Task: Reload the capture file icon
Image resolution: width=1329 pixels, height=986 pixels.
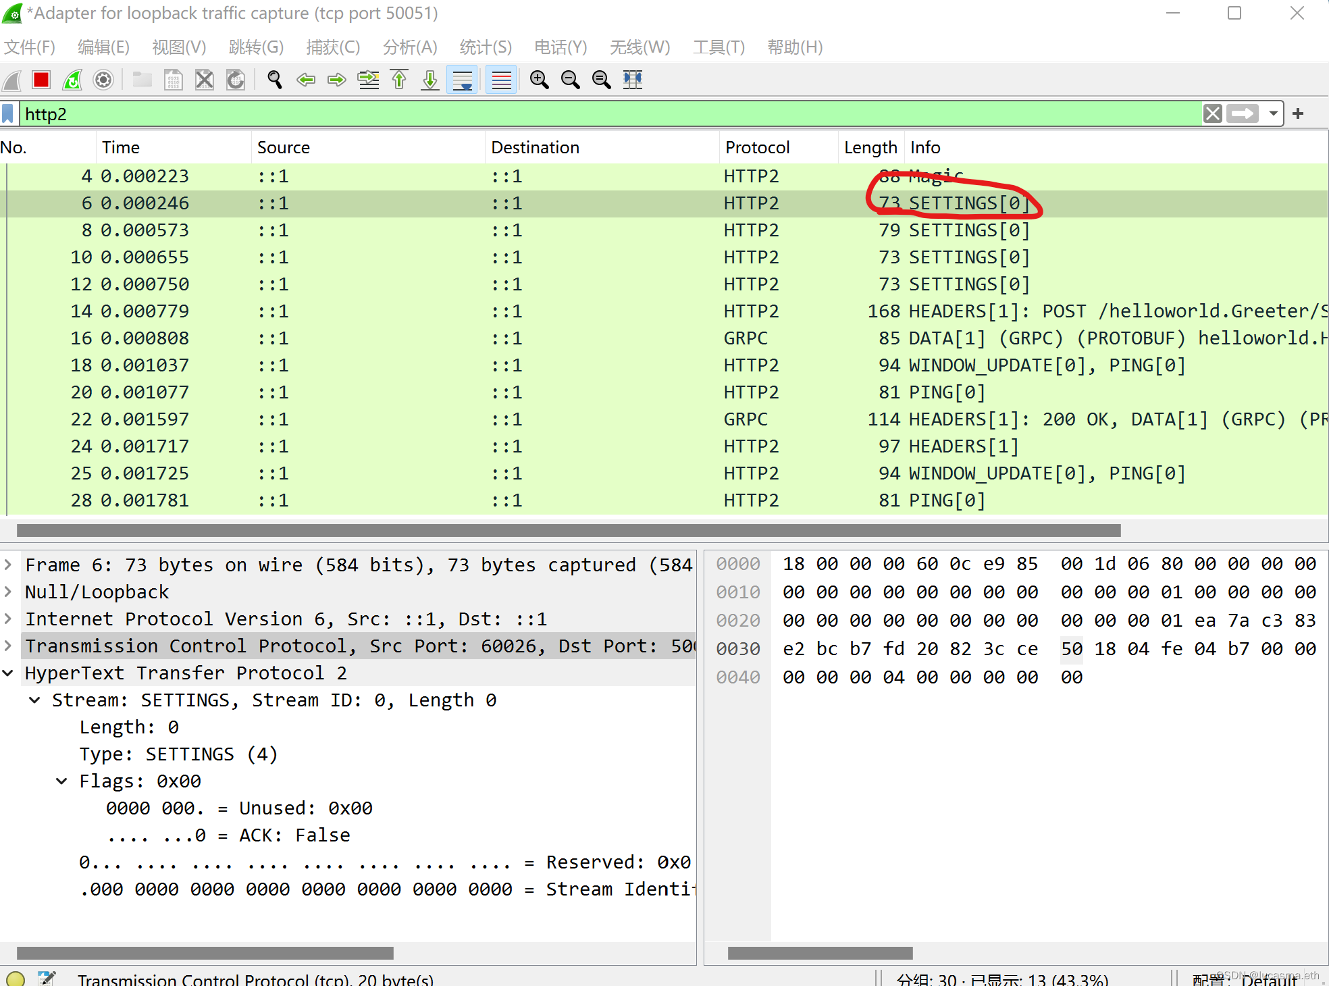Action: pos(236,80)
